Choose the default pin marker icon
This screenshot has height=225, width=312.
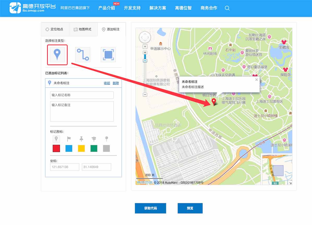point(56,139)
